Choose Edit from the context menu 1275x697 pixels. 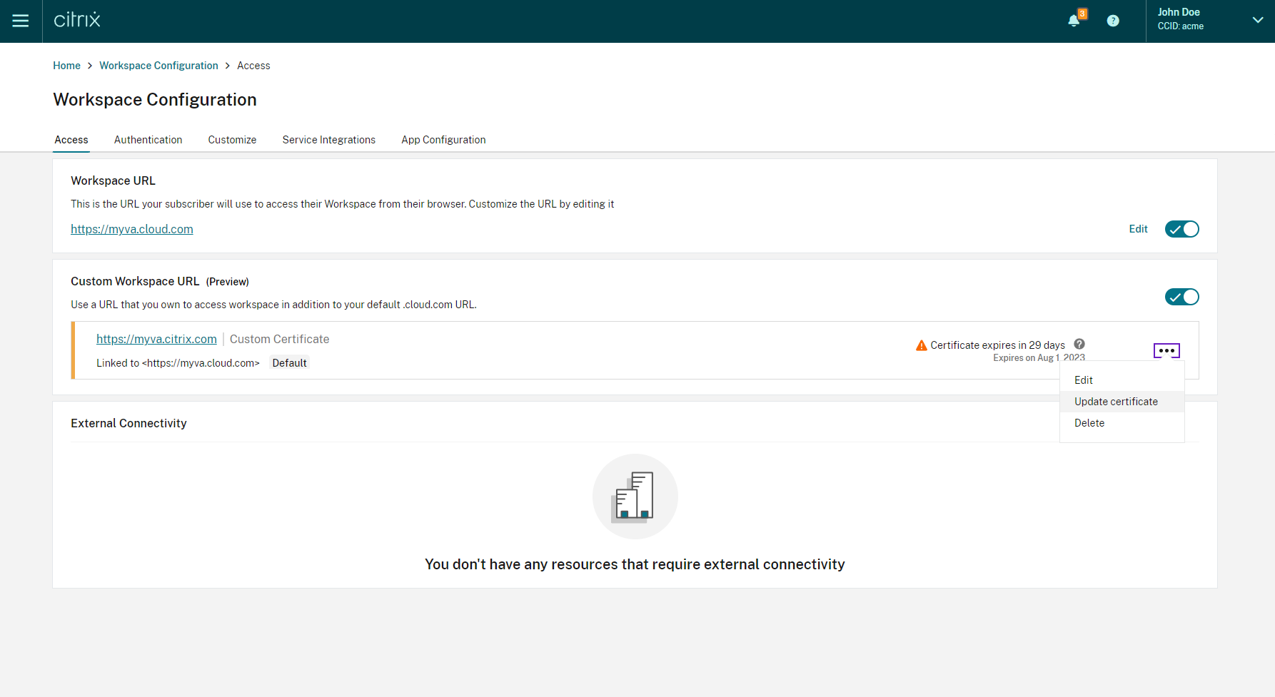[1122, 380]
